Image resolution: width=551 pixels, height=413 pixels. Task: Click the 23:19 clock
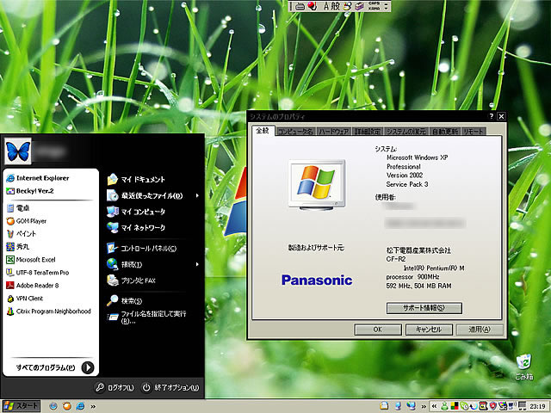pos(537,406)
